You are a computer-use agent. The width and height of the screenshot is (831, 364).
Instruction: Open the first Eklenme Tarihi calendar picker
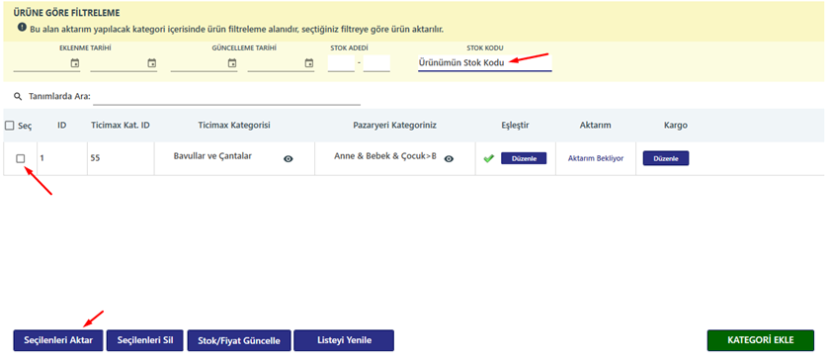pyautogui.click(x=75, y=63)
